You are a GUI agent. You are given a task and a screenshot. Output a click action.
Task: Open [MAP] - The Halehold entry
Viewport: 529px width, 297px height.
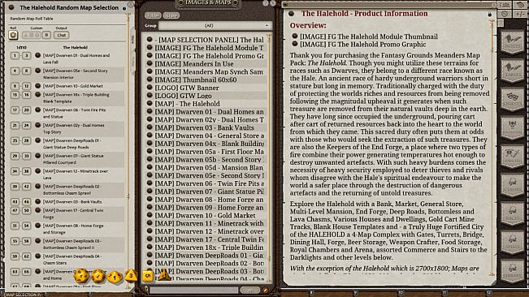206,104
